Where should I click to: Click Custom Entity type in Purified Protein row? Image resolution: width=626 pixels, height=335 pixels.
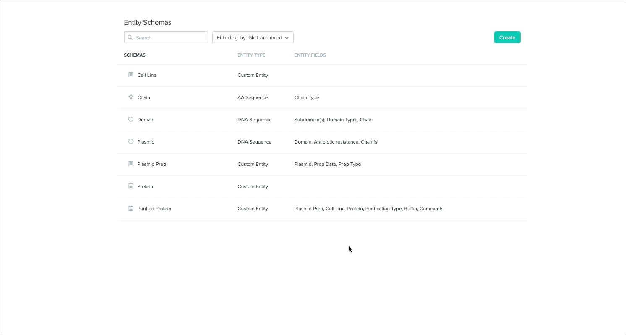[x=253, y=209]
